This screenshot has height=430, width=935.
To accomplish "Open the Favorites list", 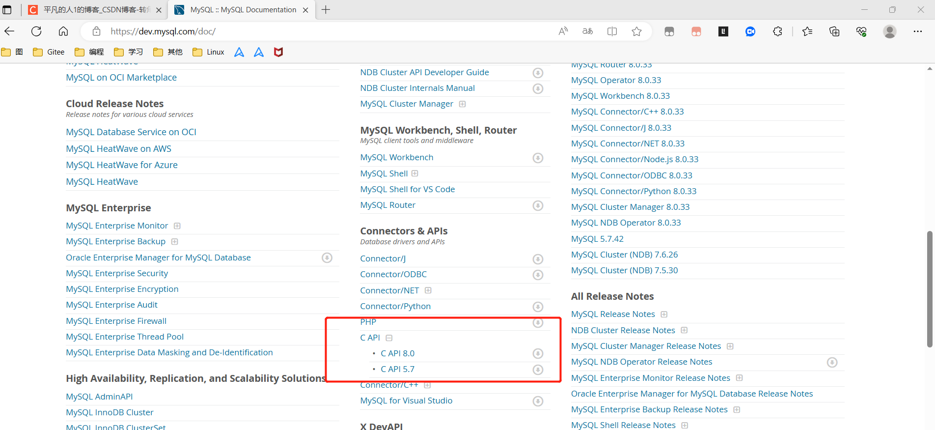I will (x=807, y=31).
